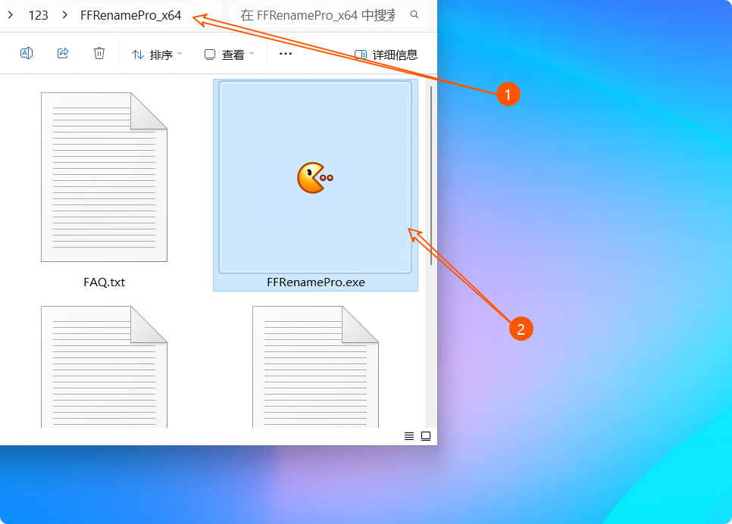Screen dimensions: 732x524
Task: Toggle the 详细信息 details pane
Action: pos(386,55)
